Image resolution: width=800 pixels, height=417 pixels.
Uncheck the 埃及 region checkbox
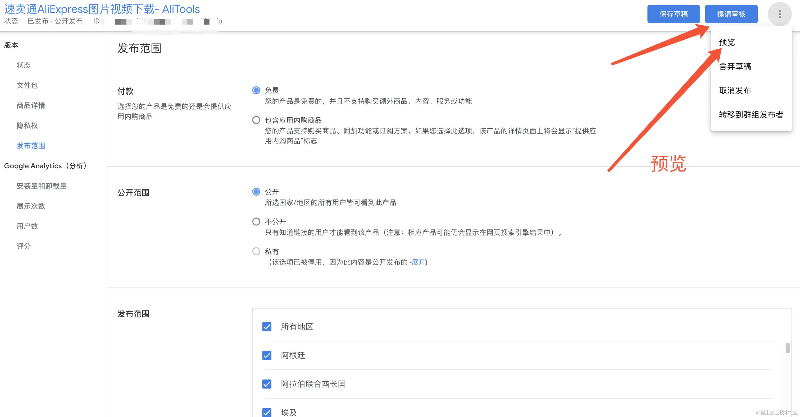pyautogui.click(x=267, y=412)
